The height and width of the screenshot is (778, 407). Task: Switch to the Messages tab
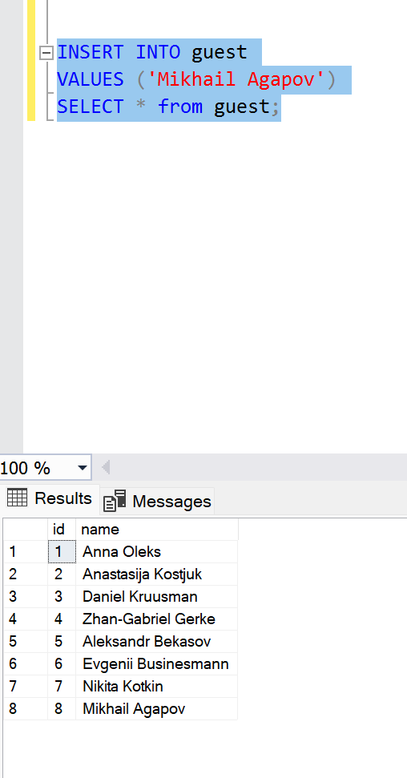point(157,501)
